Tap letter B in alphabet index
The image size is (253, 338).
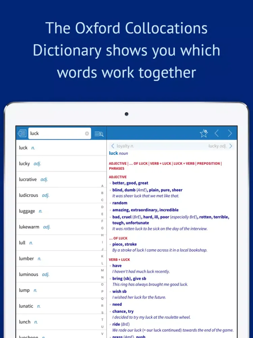(103, 193)
